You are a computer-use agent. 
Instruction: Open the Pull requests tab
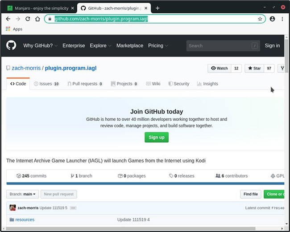pos(85,84)
